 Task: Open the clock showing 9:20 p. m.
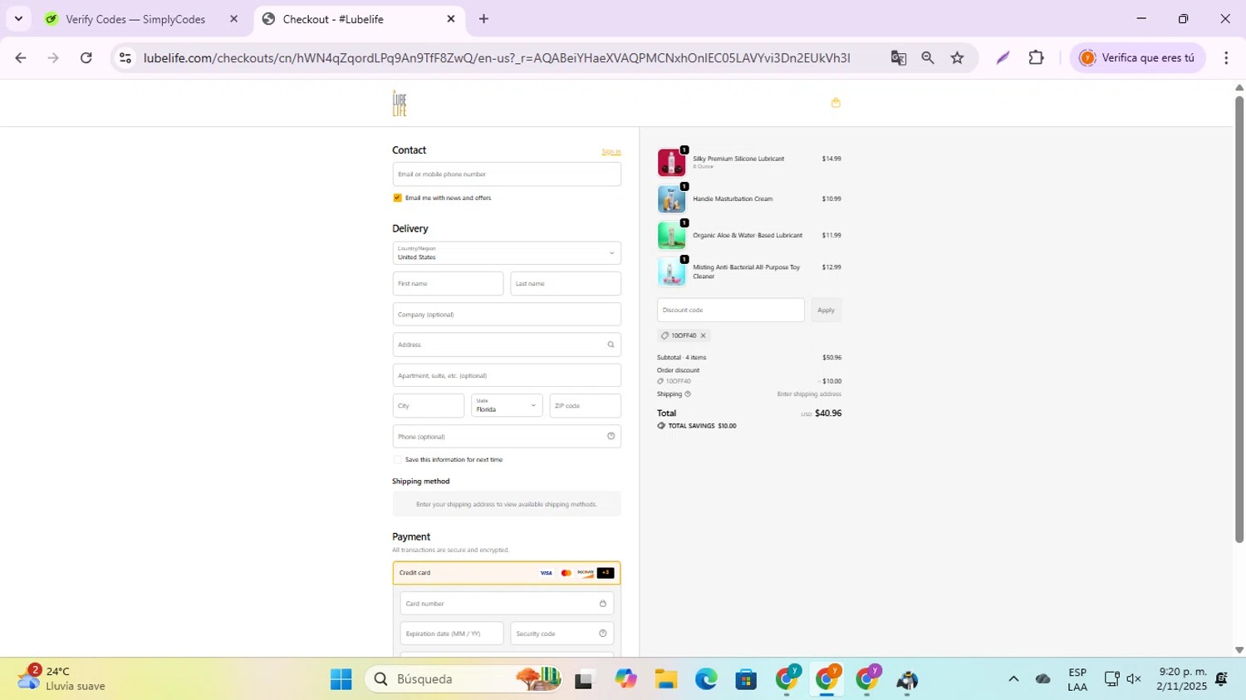click(1183, 679)
